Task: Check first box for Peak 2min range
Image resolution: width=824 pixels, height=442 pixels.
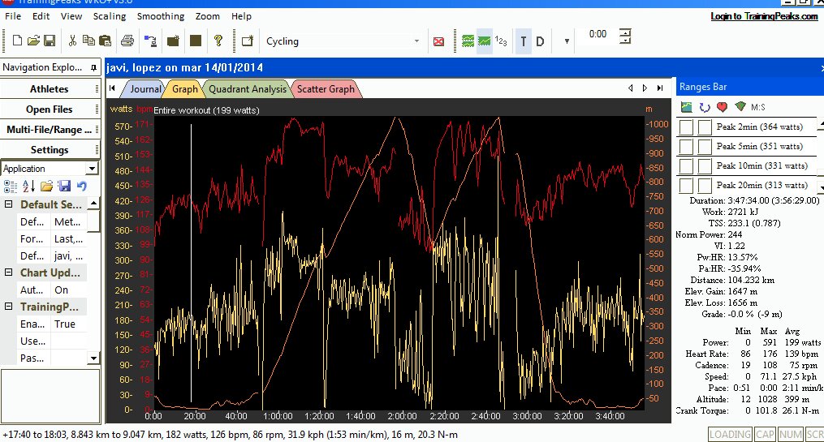Action: pos(686,127)
